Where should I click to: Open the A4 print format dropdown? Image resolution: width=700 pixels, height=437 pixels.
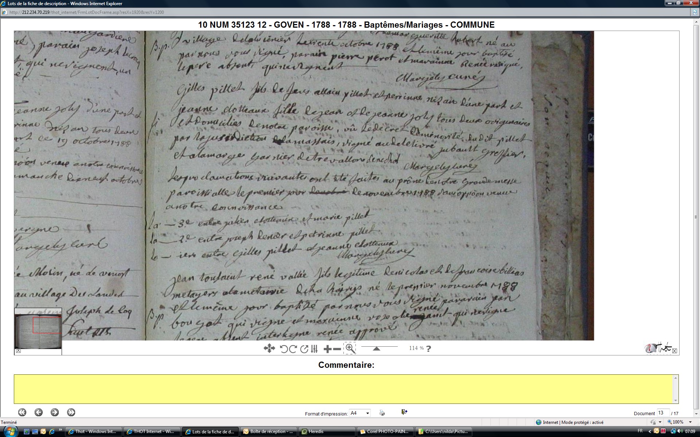360,413
